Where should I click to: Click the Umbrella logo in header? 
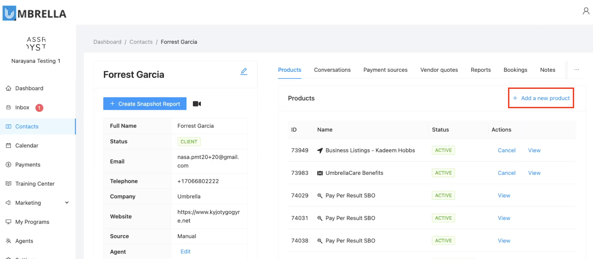pyautogui.click(x=34, y=13)
